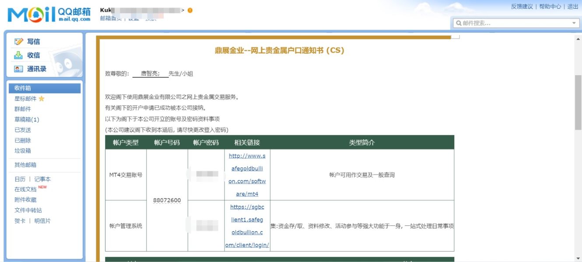This screenshot has width=582, height=262.
Task: Open 垃圾箱 folder
Action: (x=23, y=151)
